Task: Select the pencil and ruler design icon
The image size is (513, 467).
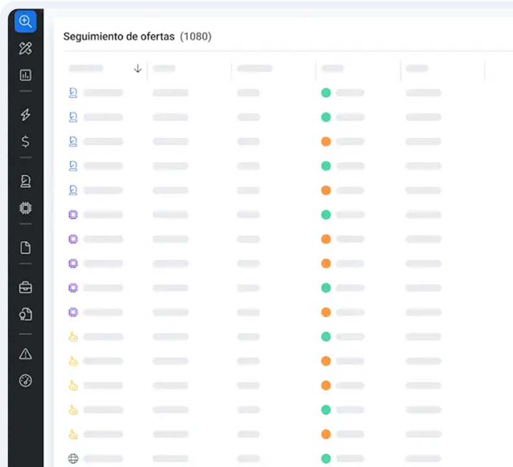Action: click(25, 48)
